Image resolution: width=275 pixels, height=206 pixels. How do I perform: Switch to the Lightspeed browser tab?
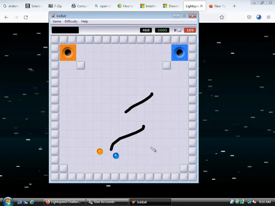point(192,6)
